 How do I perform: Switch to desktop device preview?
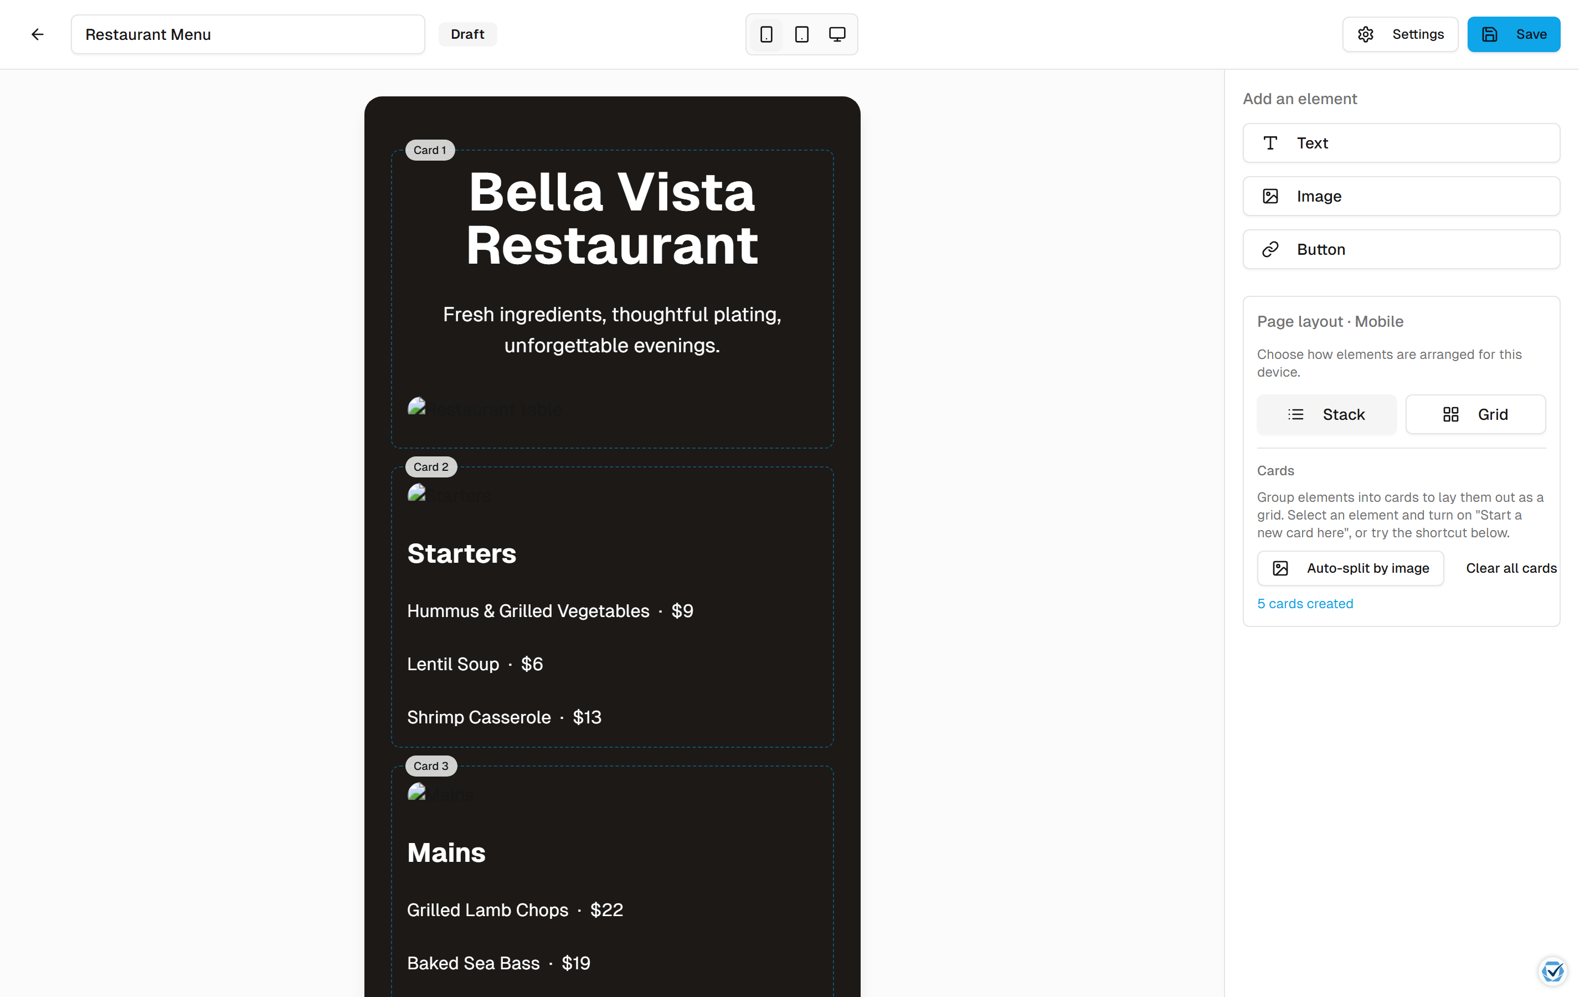[837, 34]
